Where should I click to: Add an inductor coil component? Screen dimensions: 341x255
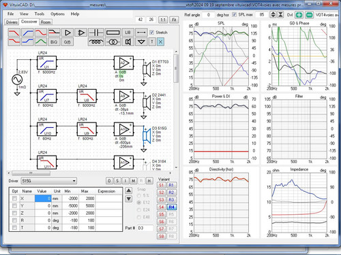coord(96,41)
